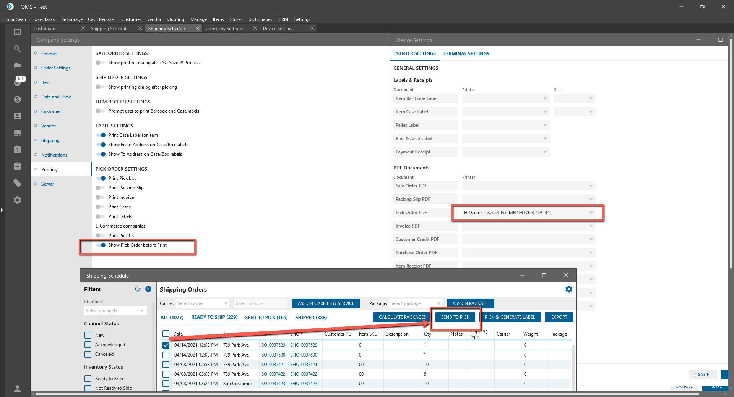This screenshot has width=734, height=397.
Task: Switch to Terminal Settings tab
Action: 466,54
